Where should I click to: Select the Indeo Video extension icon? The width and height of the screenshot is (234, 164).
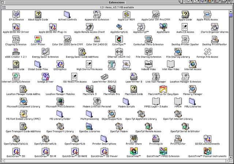pos(148,64)
